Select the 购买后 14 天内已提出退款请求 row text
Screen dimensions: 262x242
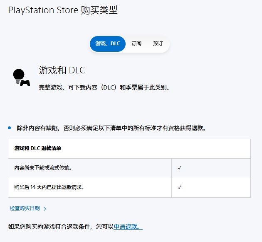49,187
